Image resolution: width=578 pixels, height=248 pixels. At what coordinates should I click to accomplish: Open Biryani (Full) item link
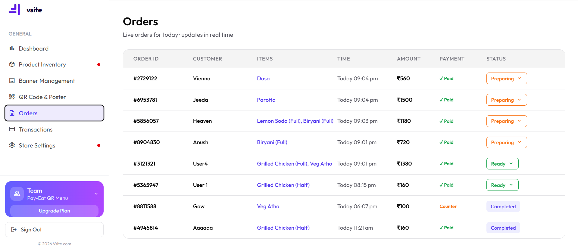272,142
